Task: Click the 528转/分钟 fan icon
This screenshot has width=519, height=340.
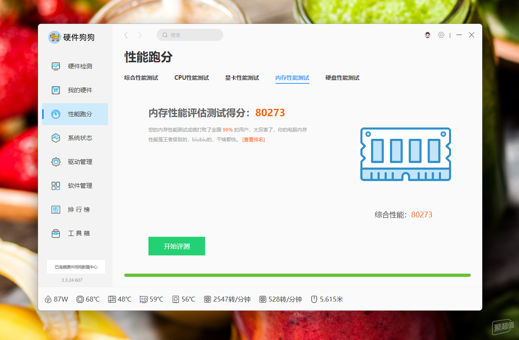Action: (263, 300)
